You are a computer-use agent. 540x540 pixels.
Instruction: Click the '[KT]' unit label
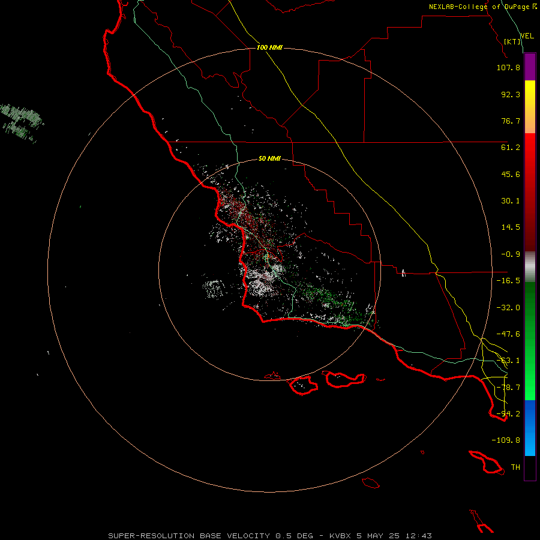pos(512,41)
